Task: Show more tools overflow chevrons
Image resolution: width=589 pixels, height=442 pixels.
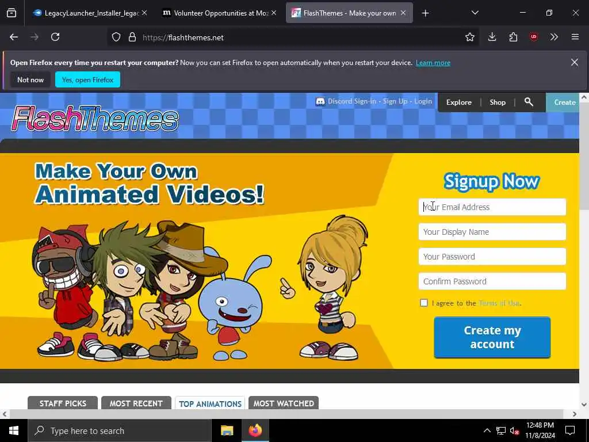Action: coord(554,37)
